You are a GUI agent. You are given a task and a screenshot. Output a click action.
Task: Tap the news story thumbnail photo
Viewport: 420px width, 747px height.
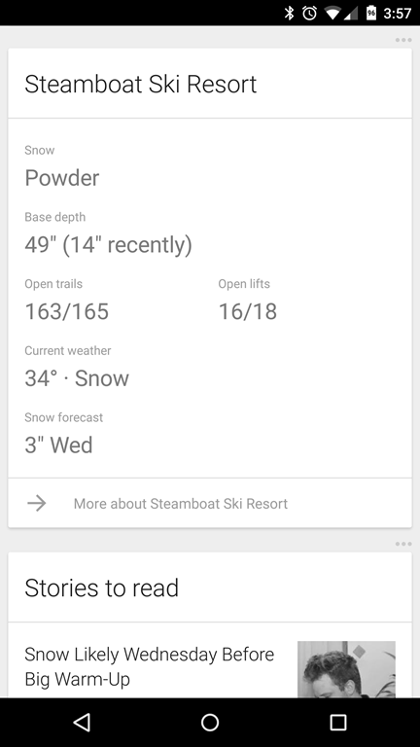[346, 669]
